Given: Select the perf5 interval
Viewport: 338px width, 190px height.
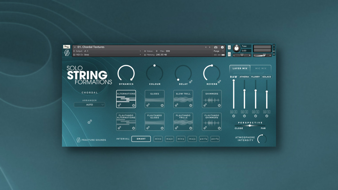Looking at the screenshot, I should [x=215, y=139].
